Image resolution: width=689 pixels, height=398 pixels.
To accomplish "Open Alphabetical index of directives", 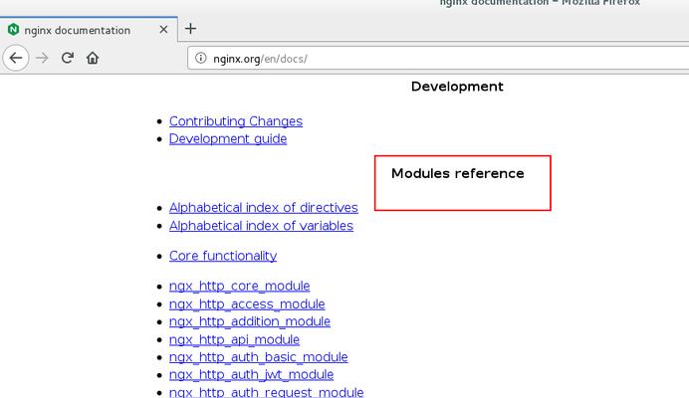I will click(x=264, y=207).
